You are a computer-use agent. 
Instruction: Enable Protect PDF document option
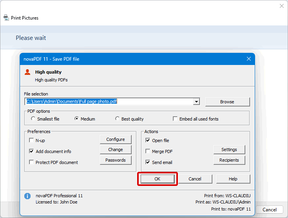[31, 162]
